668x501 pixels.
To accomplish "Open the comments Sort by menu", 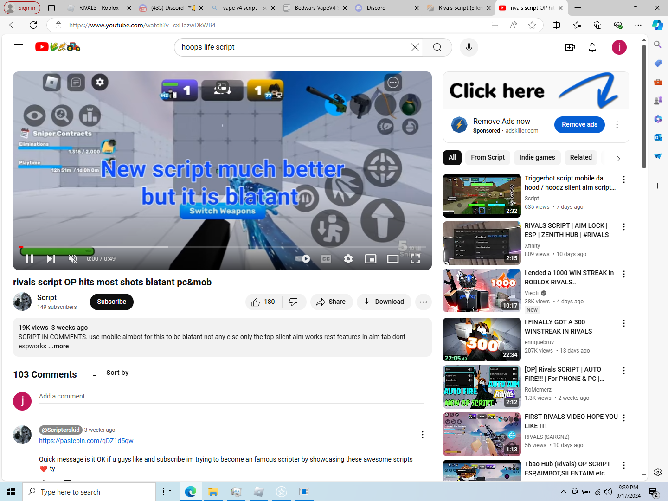I will coord(111,373).
